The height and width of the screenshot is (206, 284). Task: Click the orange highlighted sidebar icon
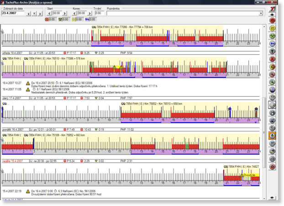pyautogui.click(x=272, y=136)
